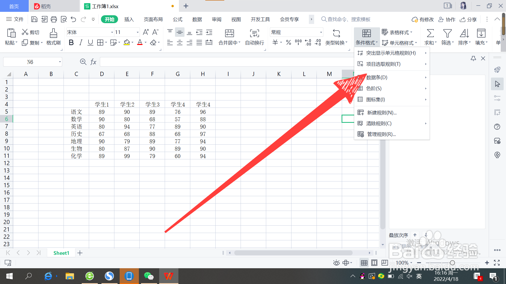This screenshot has height=284, width=506.
Task: Open the File (文件) menu
Action: pyautogui.click(x=15, y=19)
